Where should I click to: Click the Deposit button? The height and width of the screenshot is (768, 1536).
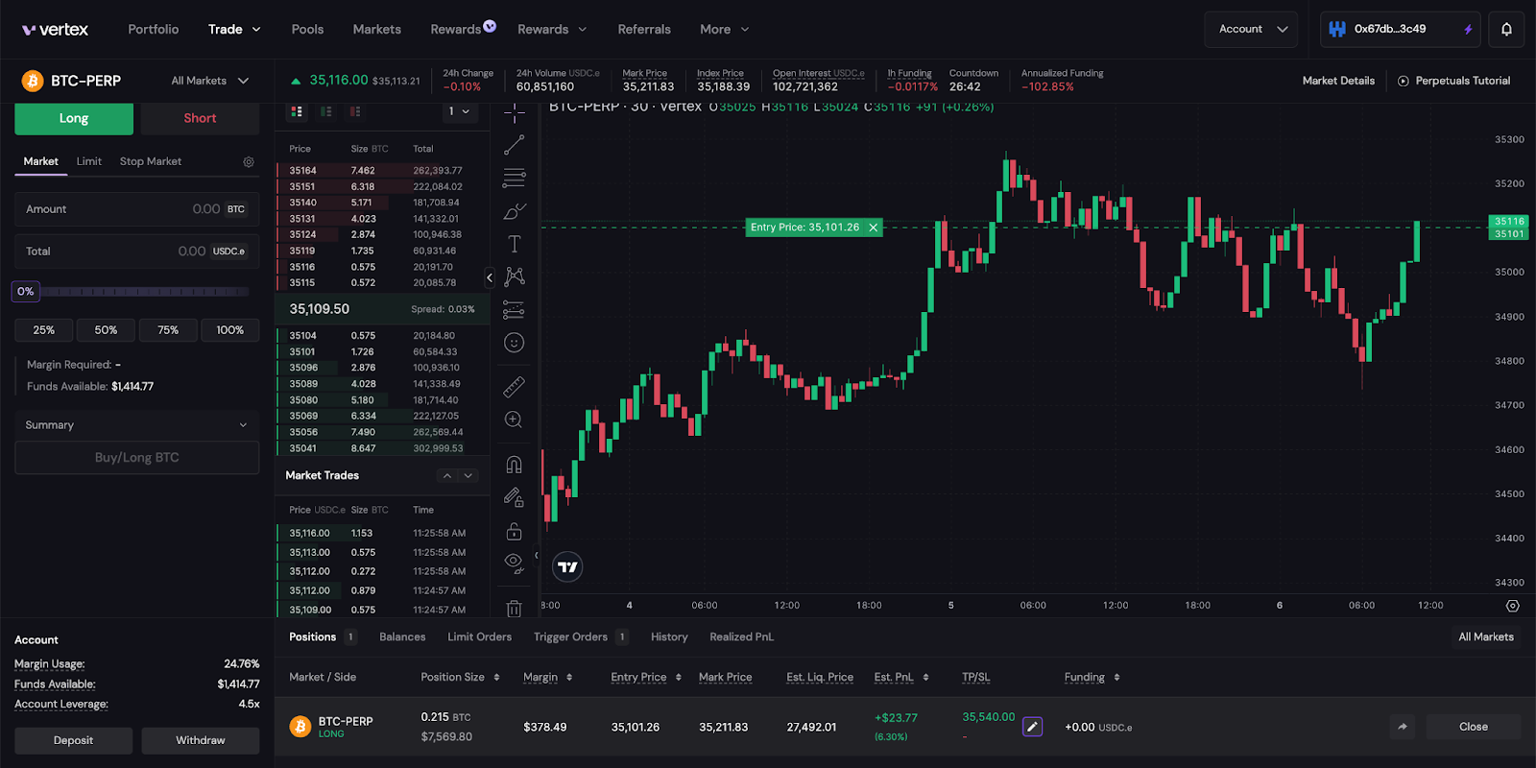tap(74, 741)
